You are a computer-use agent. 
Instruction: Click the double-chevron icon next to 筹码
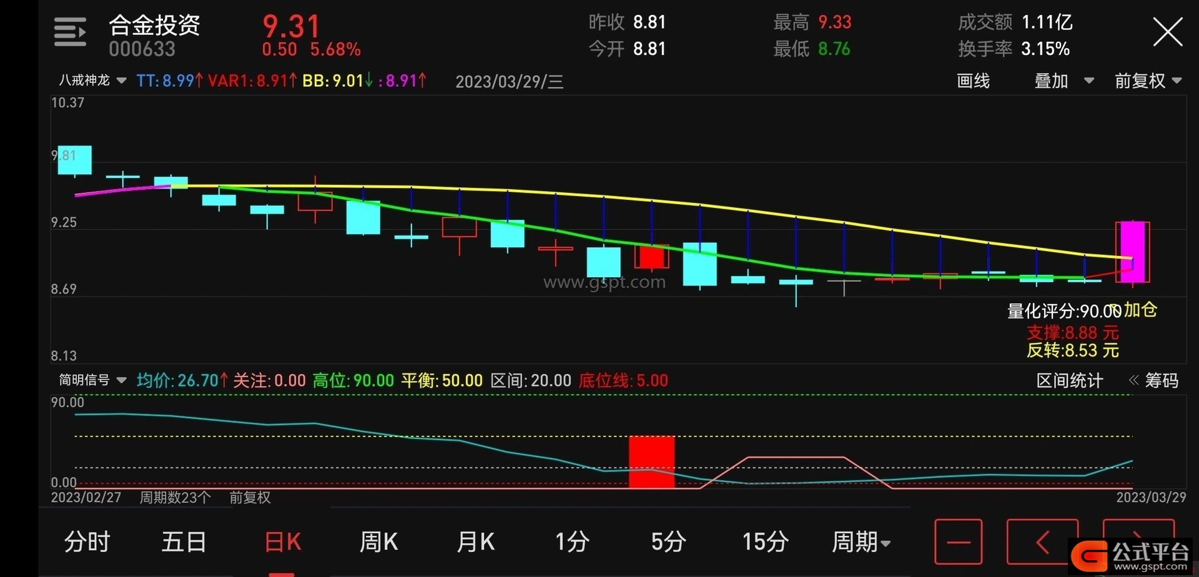pos(1133,380)
